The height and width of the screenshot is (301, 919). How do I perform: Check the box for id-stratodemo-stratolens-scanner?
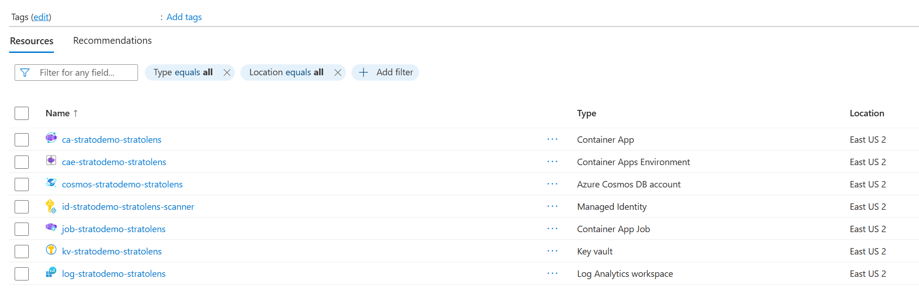[21, 207]
